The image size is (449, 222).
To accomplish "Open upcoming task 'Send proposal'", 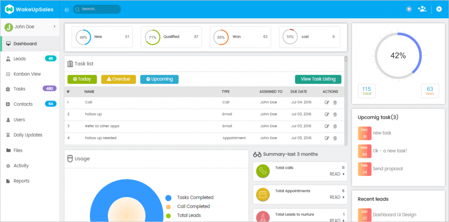I will pos(388,169).
